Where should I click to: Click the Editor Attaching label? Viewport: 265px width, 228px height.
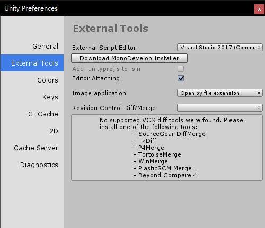[x=96, y=78]
